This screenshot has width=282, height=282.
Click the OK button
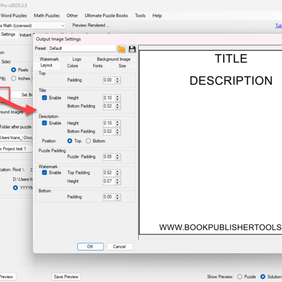coord(90,246)
